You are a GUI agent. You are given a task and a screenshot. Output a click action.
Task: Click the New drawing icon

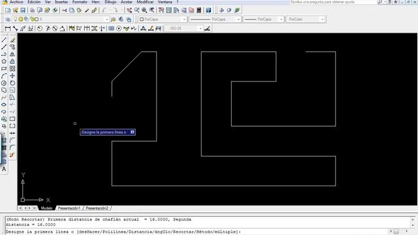click(x=8, y=10)
